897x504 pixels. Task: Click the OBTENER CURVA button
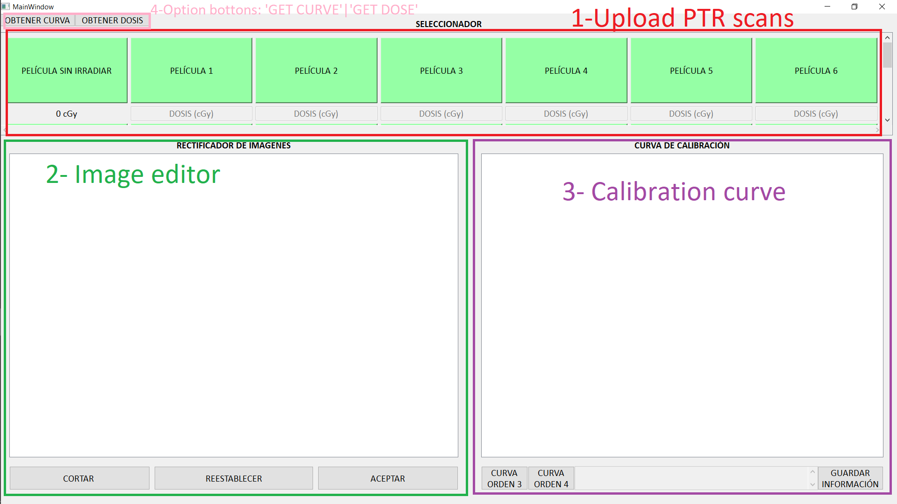[x=39, y=20]
